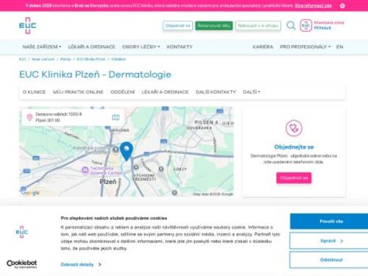Click the Cookiebot logo
The width and height of the screenshot is (368, 276).
[x=22, y=264]
